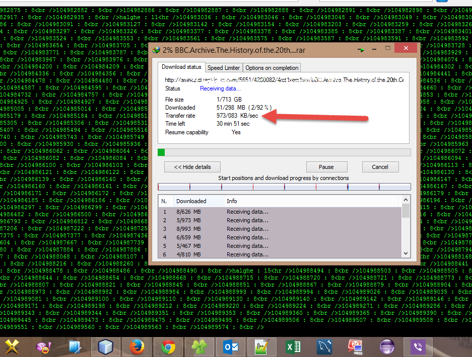This screenshot has width=472, height=357.
Task: Open the Eclipse icon in the taskbar
Action: click(387, 346)
